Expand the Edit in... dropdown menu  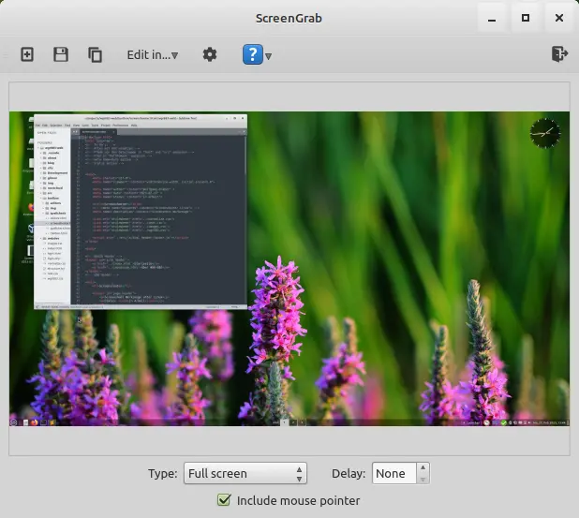coord(152,54)
